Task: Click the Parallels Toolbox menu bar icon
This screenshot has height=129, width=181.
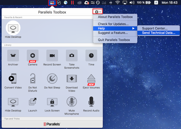Action: (x=52, y=3)
